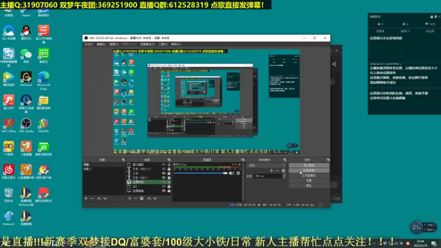Open the iQIYI desktop icon
This screenshot has height=248, width=441.
[44, 56]
